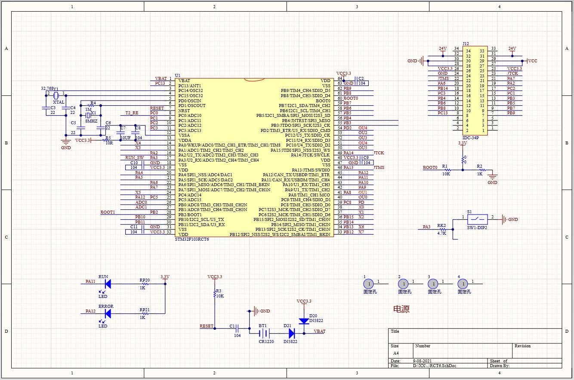Select the BOOT1 net label
Viewport: 574px width, 380px height.
[108, 212]
